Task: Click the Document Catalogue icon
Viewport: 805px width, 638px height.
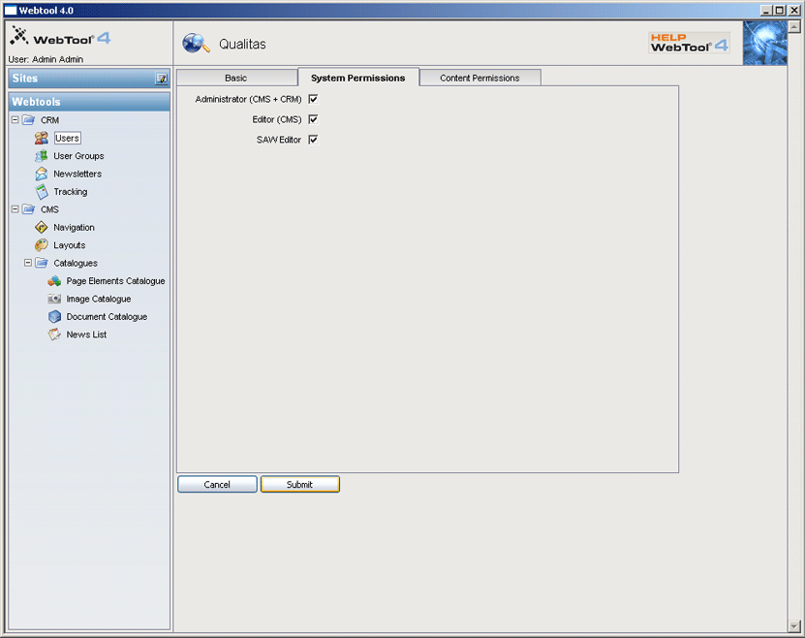Action: click(x=54, y=317)
